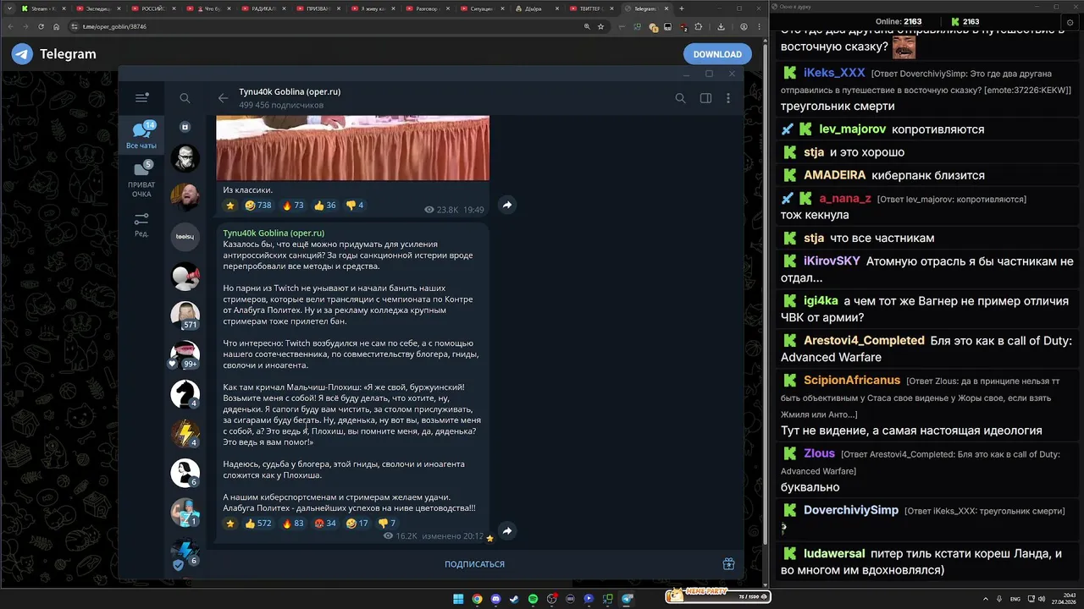Show hidden system tray icons
The height and width of the screenshot is (609, 1084).
click(986, 599)
